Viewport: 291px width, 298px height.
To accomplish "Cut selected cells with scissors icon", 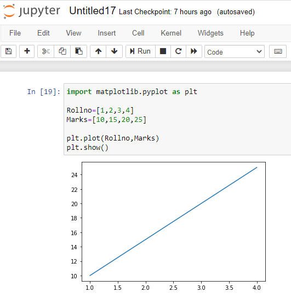I will 45,51.
